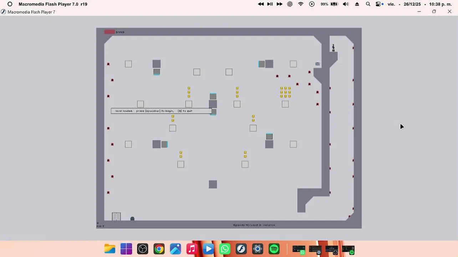458x257 pixels.
Task: Open System Settings gear in the dock
Action: click(258, 249)
